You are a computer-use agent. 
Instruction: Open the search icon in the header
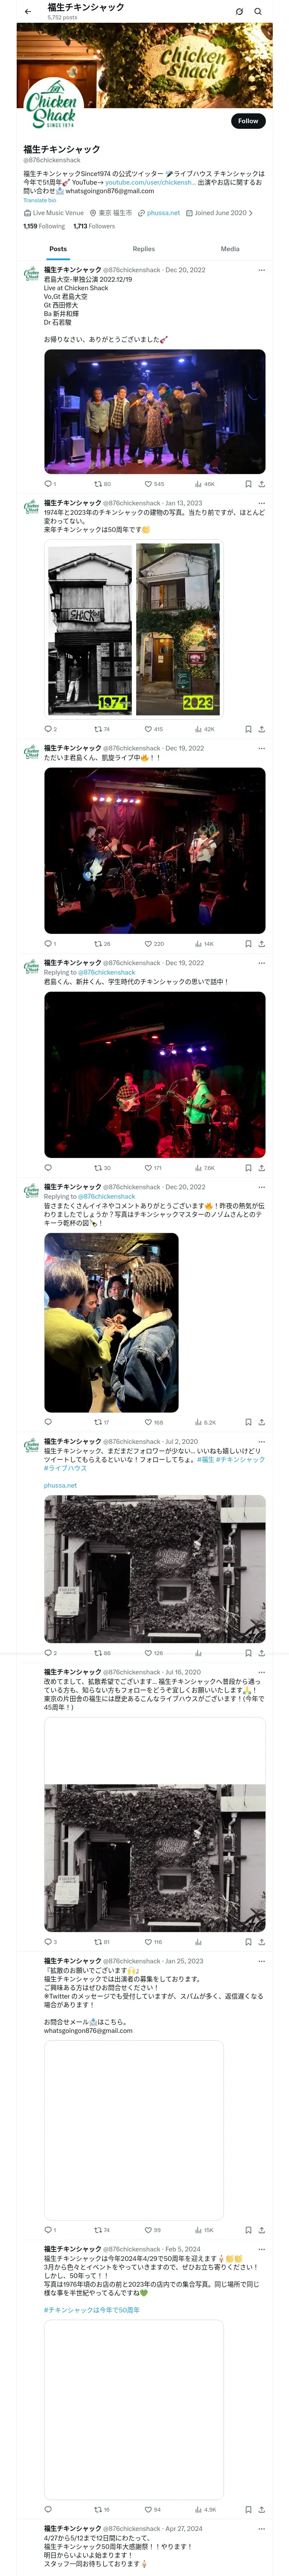[258, 12]
